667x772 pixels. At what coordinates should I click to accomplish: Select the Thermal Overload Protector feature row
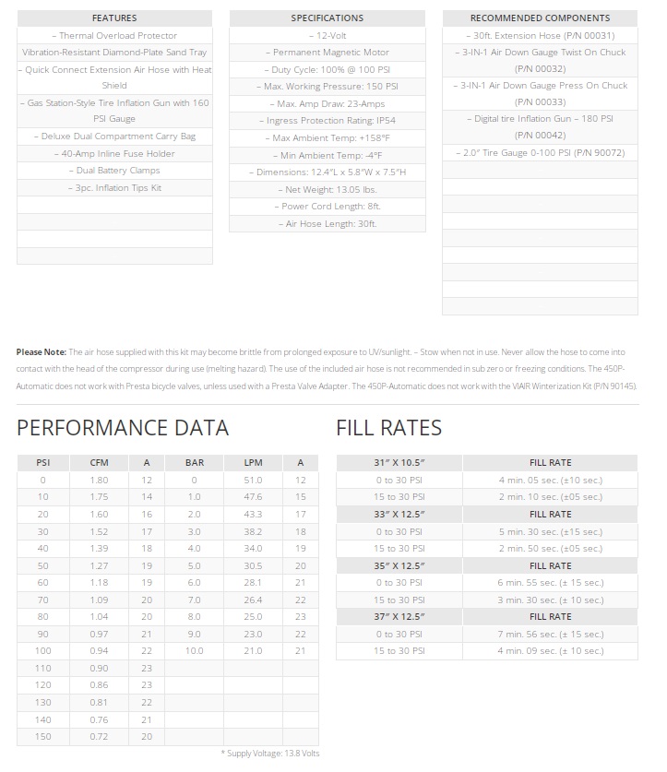114,35
